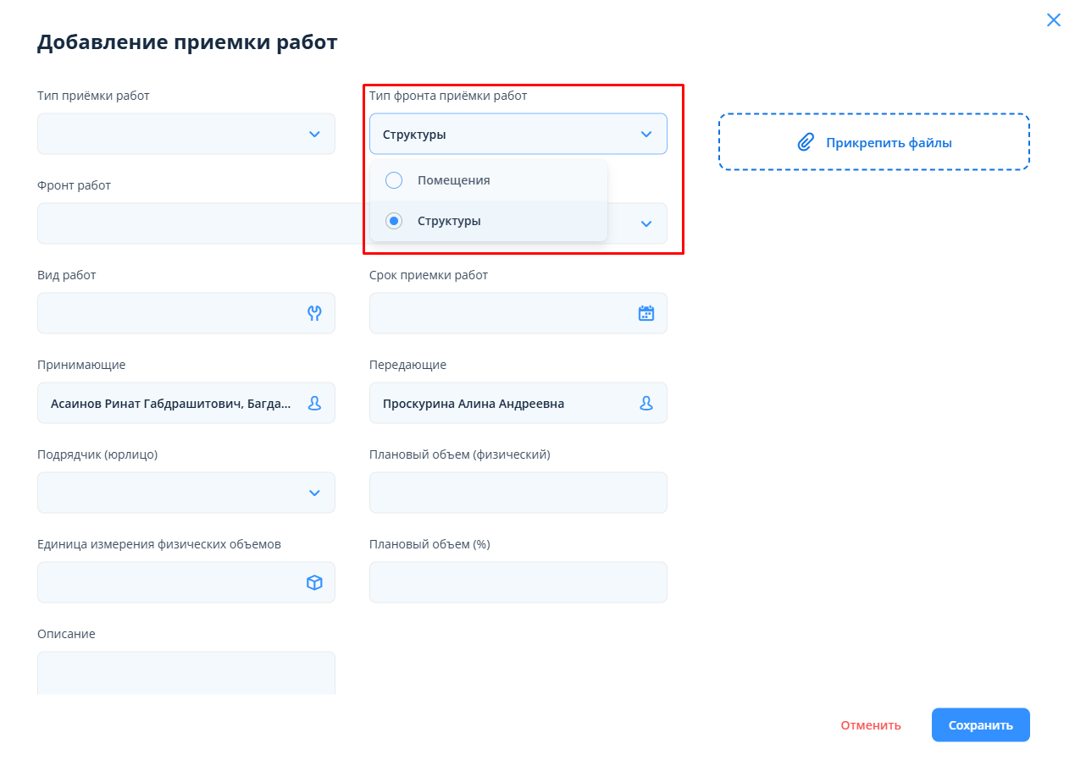Click the cube icon for units of measurement

coord(314,582)
